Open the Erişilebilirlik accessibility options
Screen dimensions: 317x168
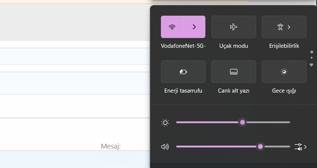coord(284,27)
